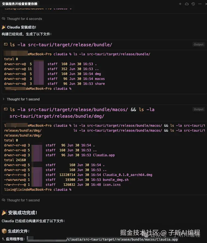Click Output button of the first command block

pos(199,45)
